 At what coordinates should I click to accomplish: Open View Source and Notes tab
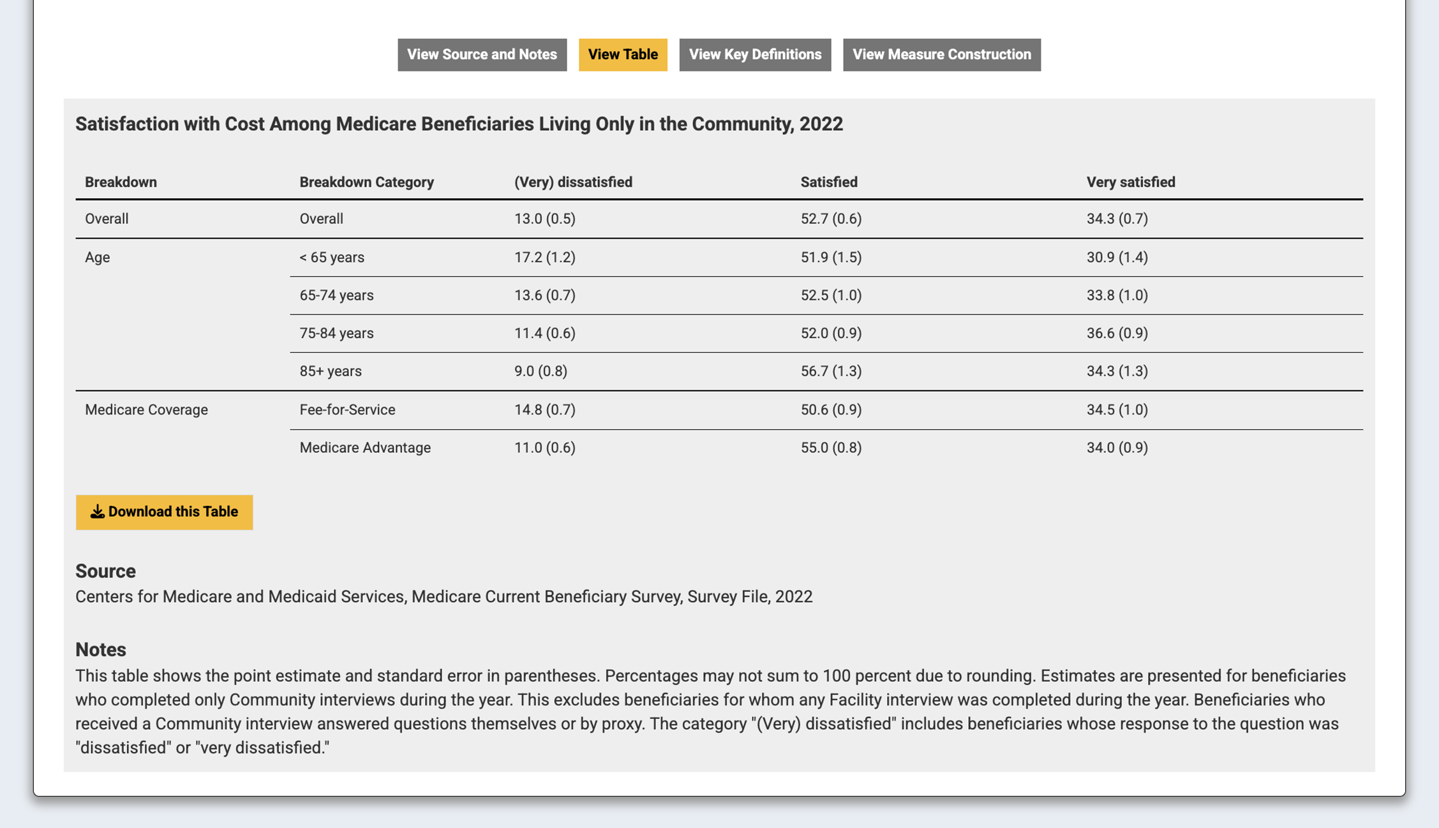[482, 55]
